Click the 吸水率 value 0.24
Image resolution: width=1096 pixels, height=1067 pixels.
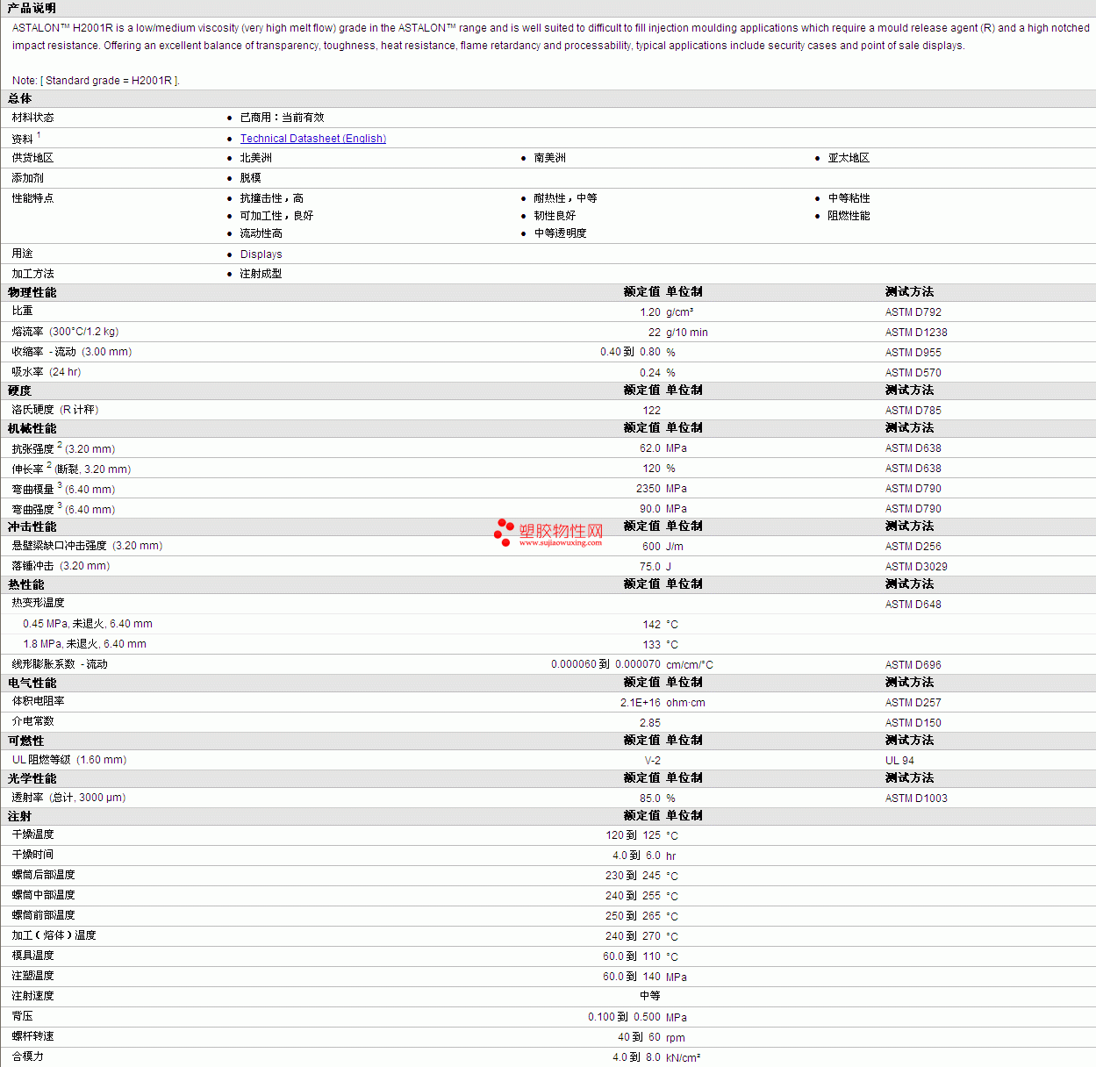650,373
